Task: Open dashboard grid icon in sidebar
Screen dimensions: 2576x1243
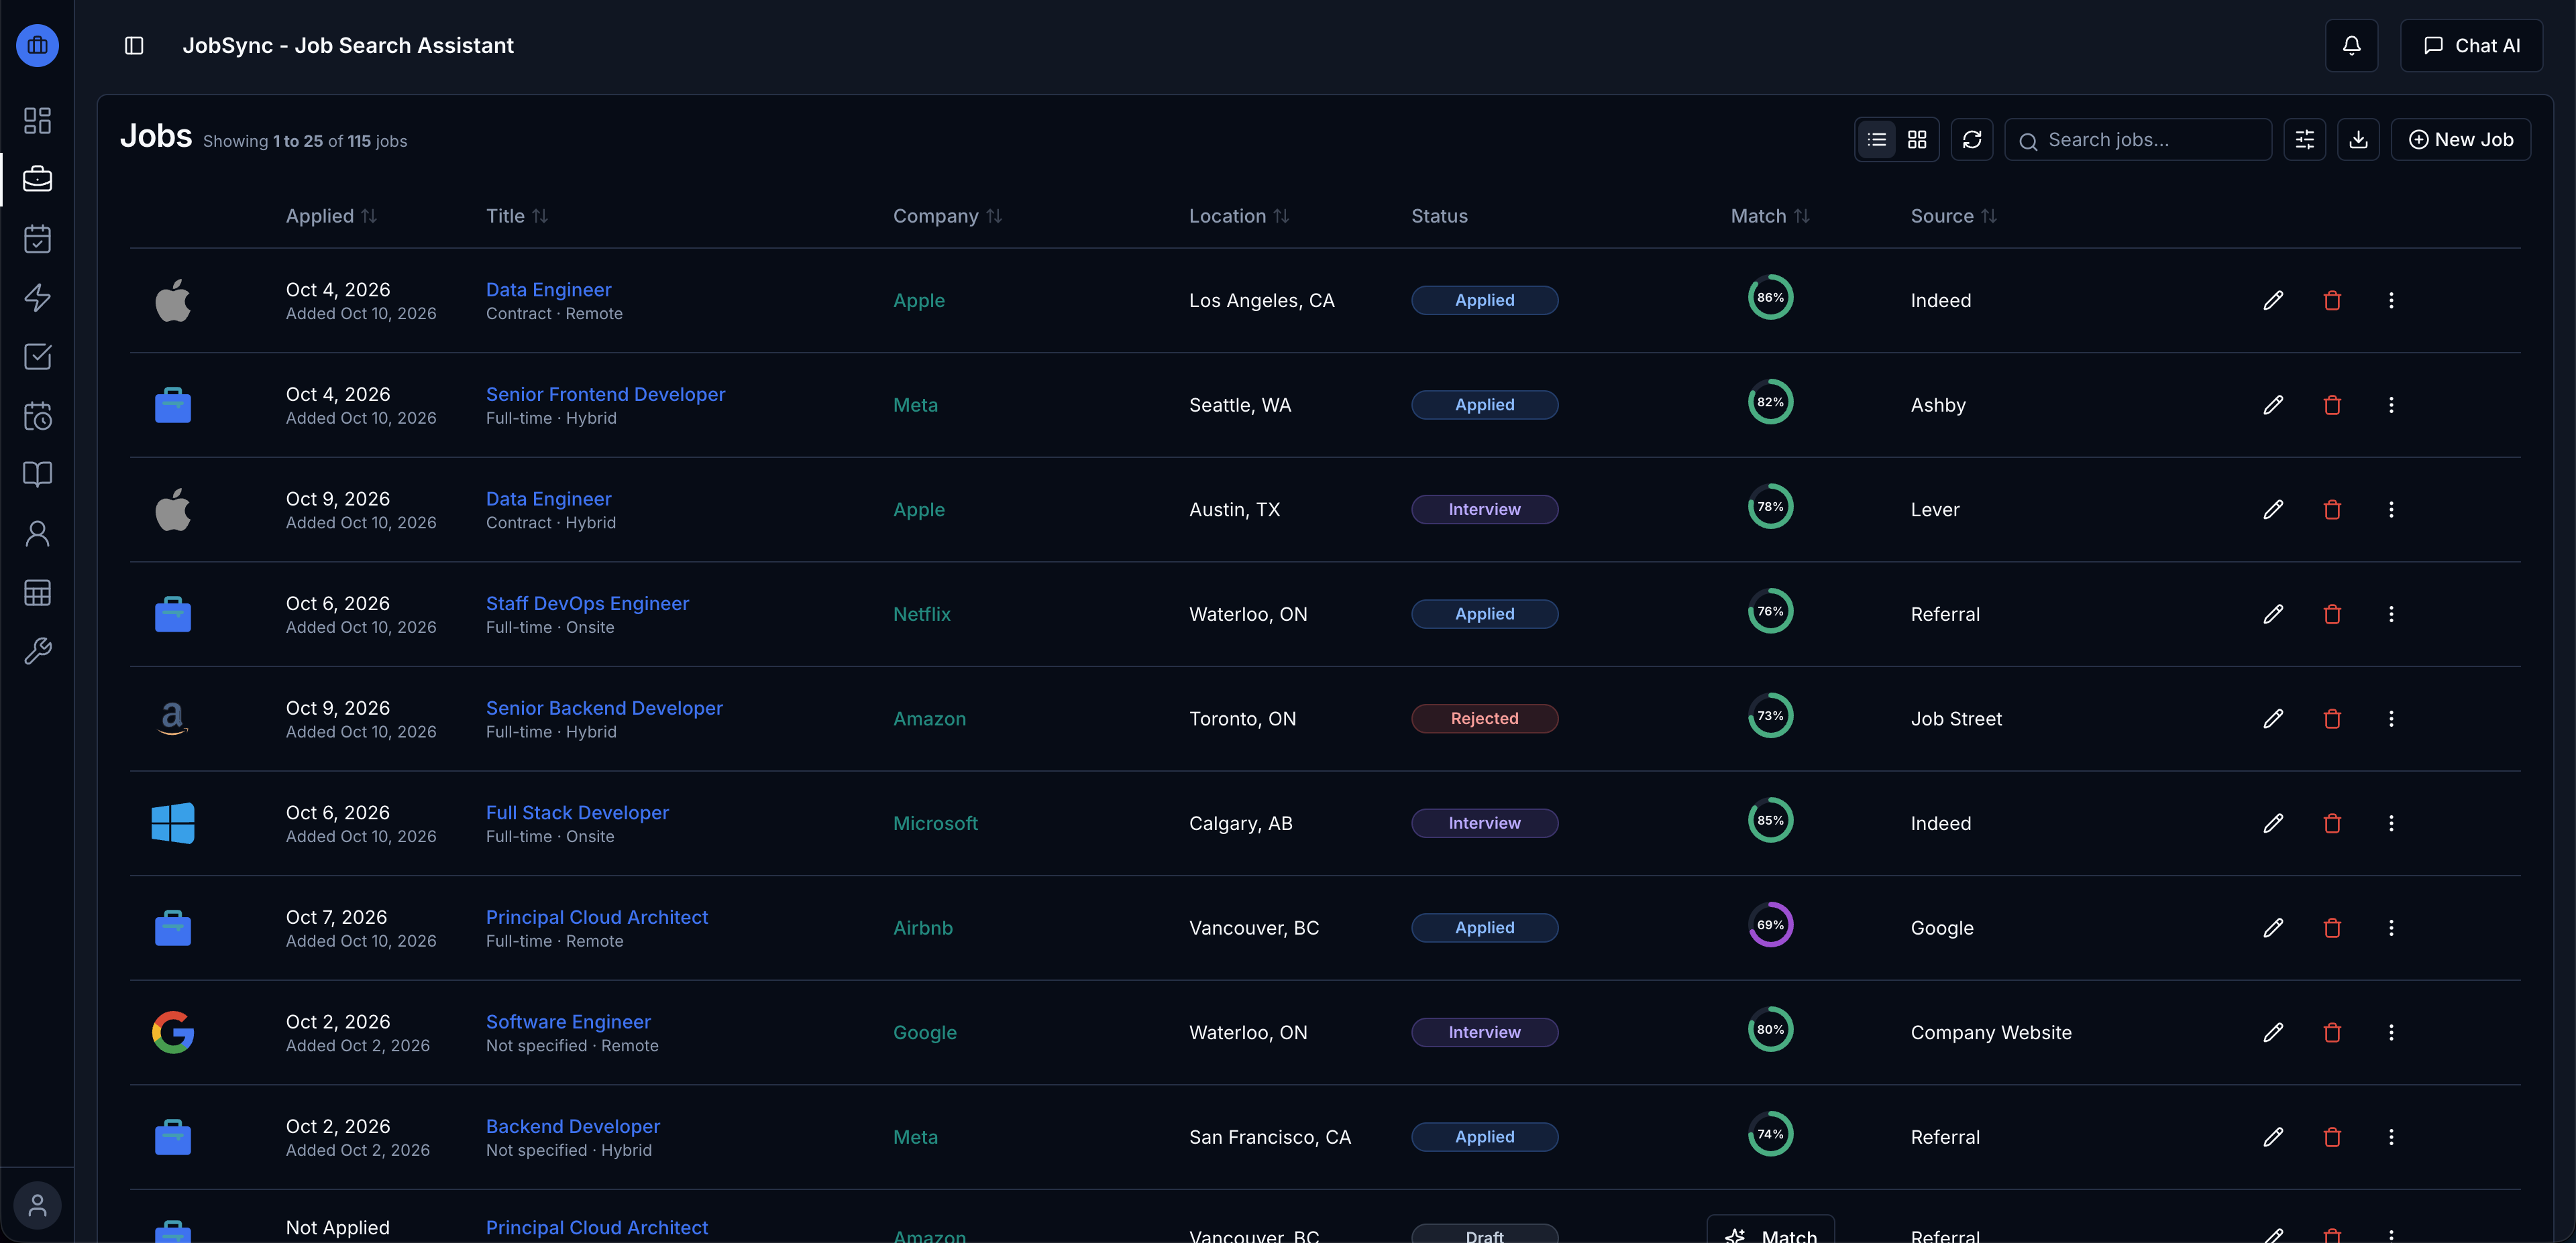Action: pos(37,121)
